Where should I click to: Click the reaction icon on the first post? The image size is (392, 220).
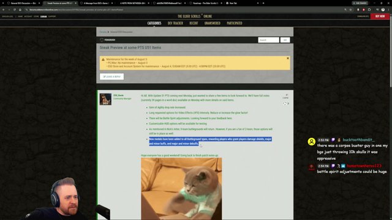(285, 103)
